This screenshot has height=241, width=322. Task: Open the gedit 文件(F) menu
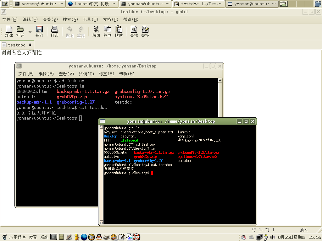10,19
